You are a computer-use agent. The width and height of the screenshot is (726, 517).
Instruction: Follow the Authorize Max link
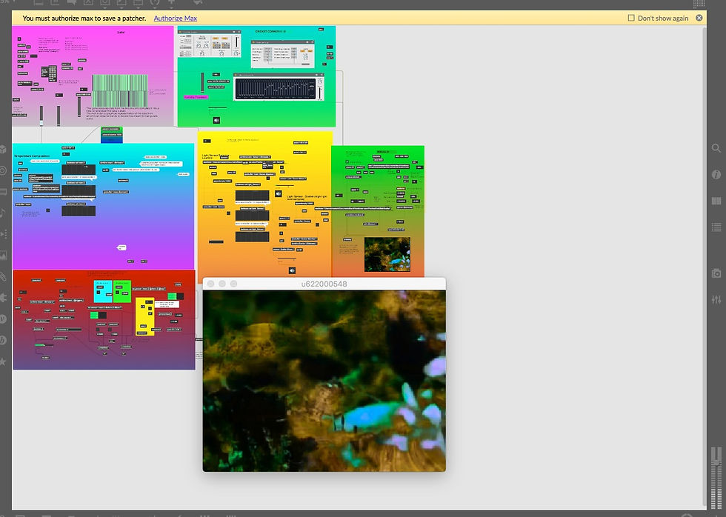(x=175, y=19)
